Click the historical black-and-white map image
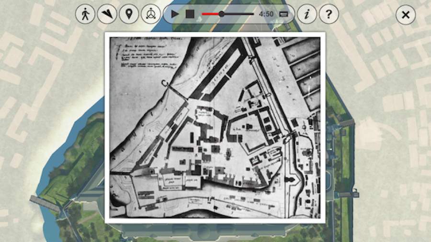This screenshot has height=242, width=431. tap(215, 128)
